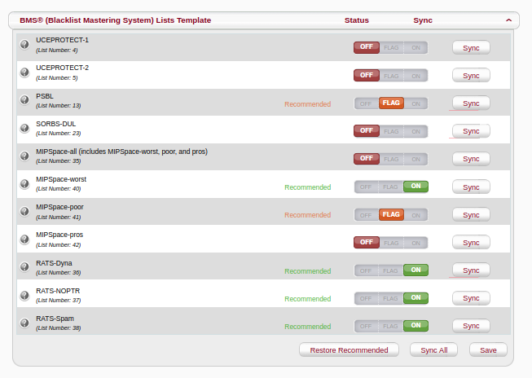Switch PSBL status to OFF
This screenshot has width=532, height=378.
pos(366,103)
